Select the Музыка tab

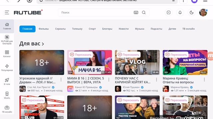click(x=140, y=29)
